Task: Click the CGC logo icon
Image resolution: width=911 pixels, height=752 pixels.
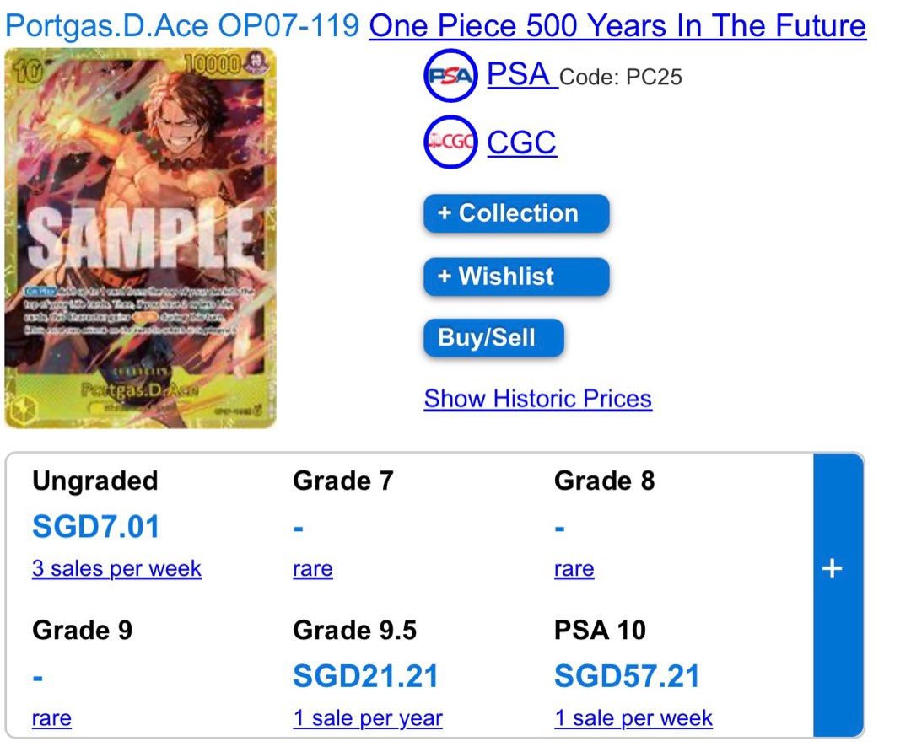Action: pyautogui.click(x=450, y=143)
